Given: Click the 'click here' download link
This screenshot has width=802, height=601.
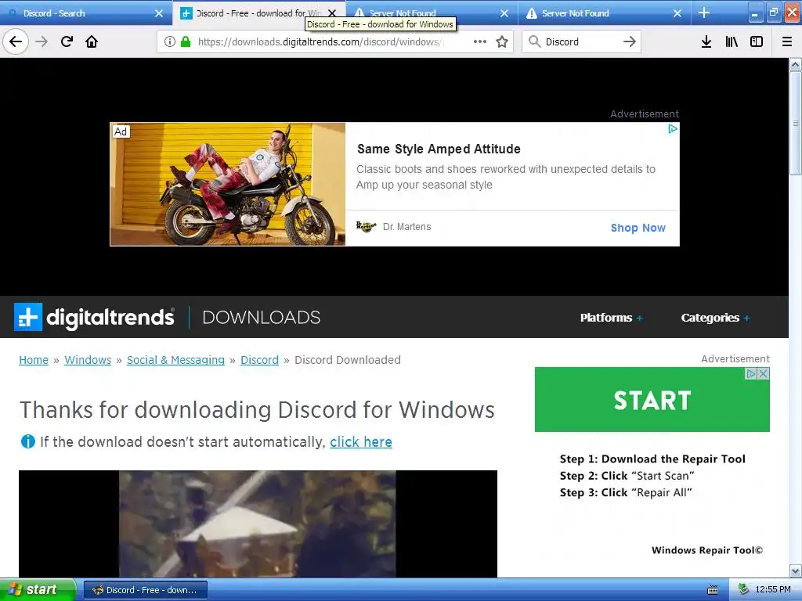Looking at the screenshot, I should (360, 441).
